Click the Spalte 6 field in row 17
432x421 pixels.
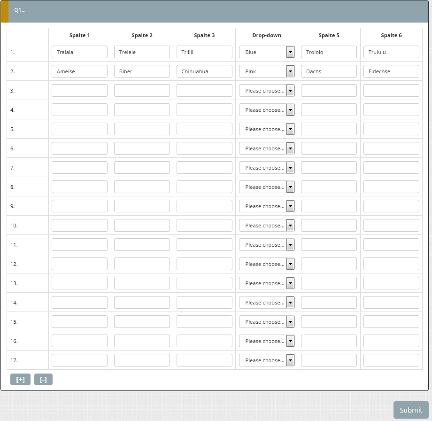click(391, 360)
